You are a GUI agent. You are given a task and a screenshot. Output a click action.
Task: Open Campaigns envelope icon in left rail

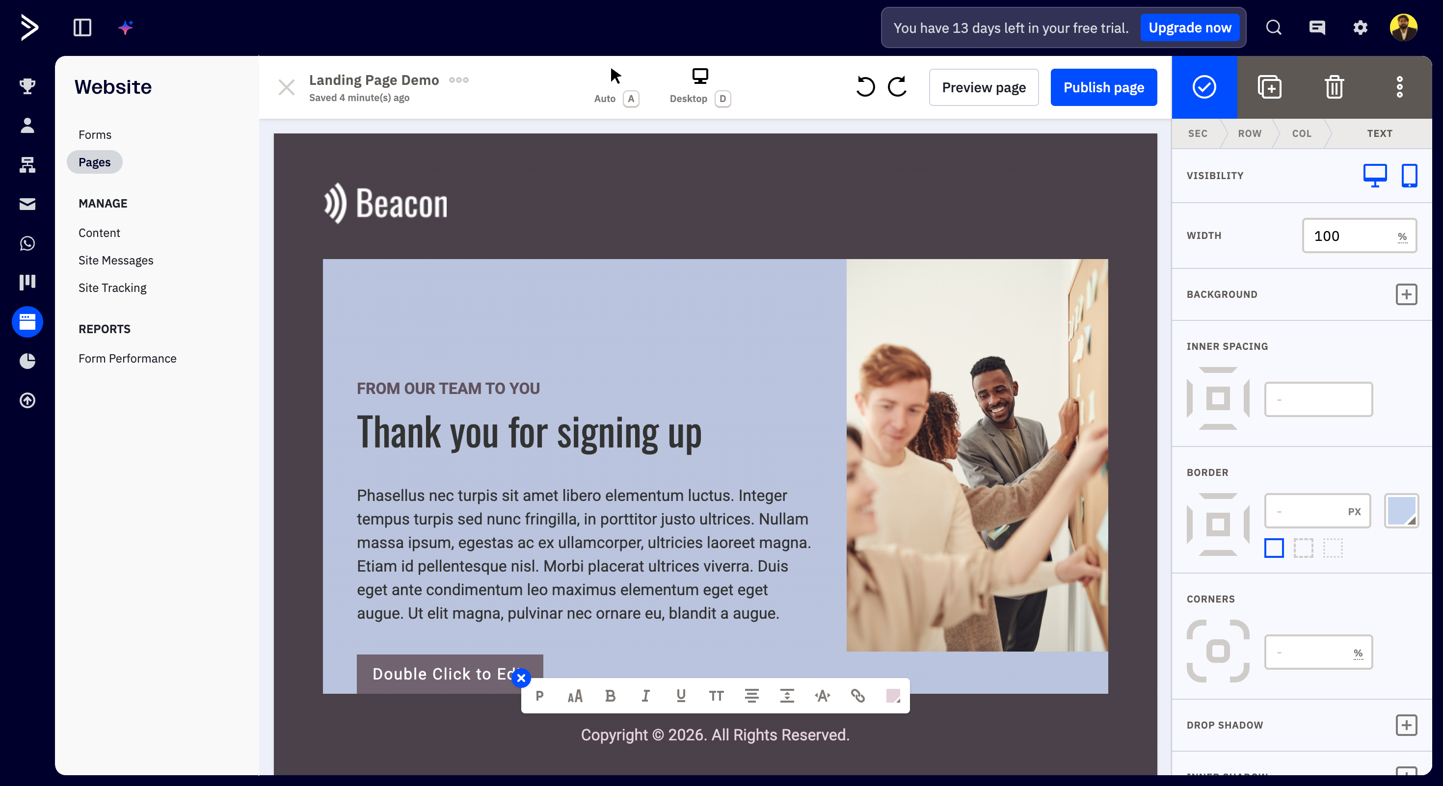pyautogui.click(x=27, y=204)
